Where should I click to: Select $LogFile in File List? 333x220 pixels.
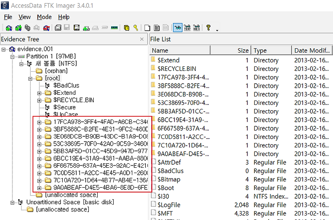point(241,205)
